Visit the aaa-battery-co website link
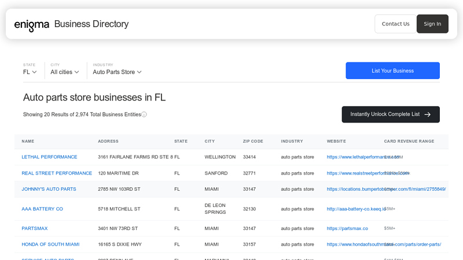The height and width of the screenshot is (260, 463). 356,209
